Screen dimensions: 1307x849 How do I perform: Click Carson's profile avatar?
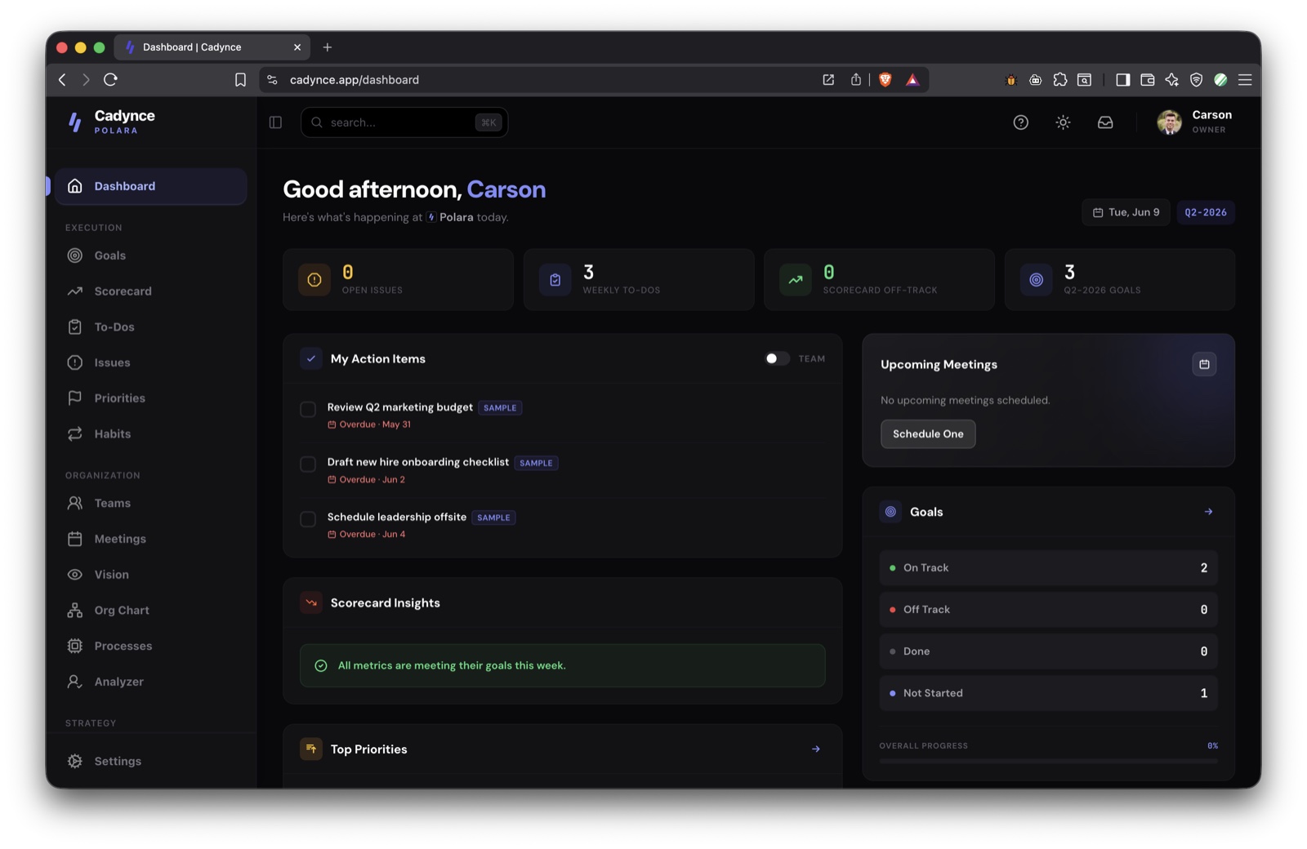coord(1169,122)
